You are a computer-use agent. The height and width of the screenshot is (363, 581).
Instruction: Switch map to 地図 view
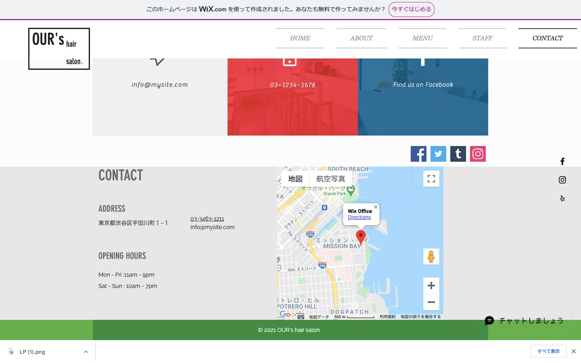295,179
